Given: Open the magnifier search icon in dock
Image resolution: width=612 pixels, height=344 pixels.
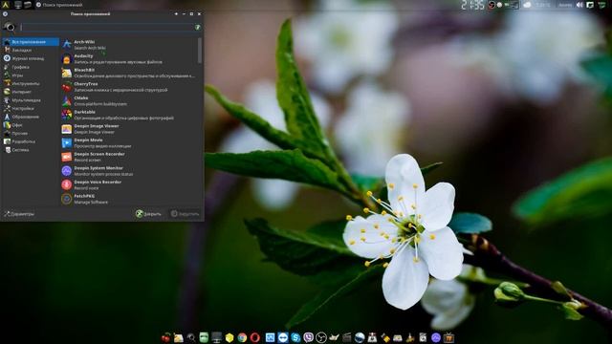Looking at the screenshot, I should pyautogui.click(x=191, y=337).
